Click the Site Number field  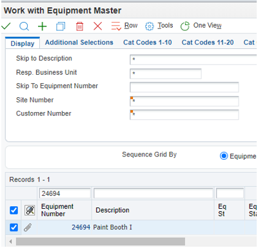tap(184, 101)
